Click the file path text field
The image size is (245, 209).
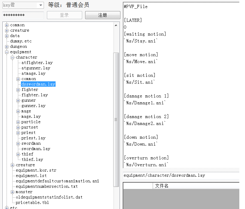coord(181,176)
